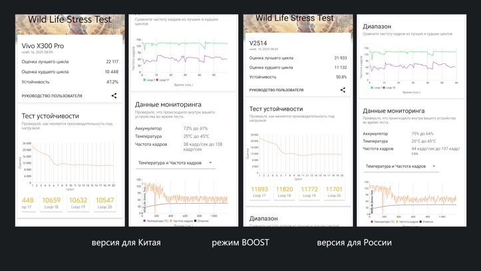Select Loop 17 score 11893 tile
481x271 pixels.
click(x=259, y=192)
